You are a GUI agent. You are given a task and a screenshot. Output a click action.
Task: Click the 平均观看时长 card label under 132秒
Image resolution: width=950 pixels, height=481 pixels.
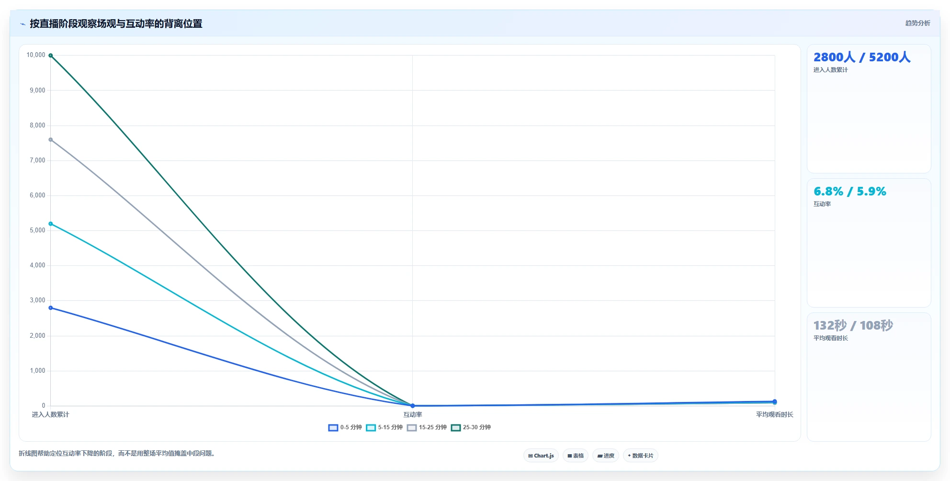[830, 338]
